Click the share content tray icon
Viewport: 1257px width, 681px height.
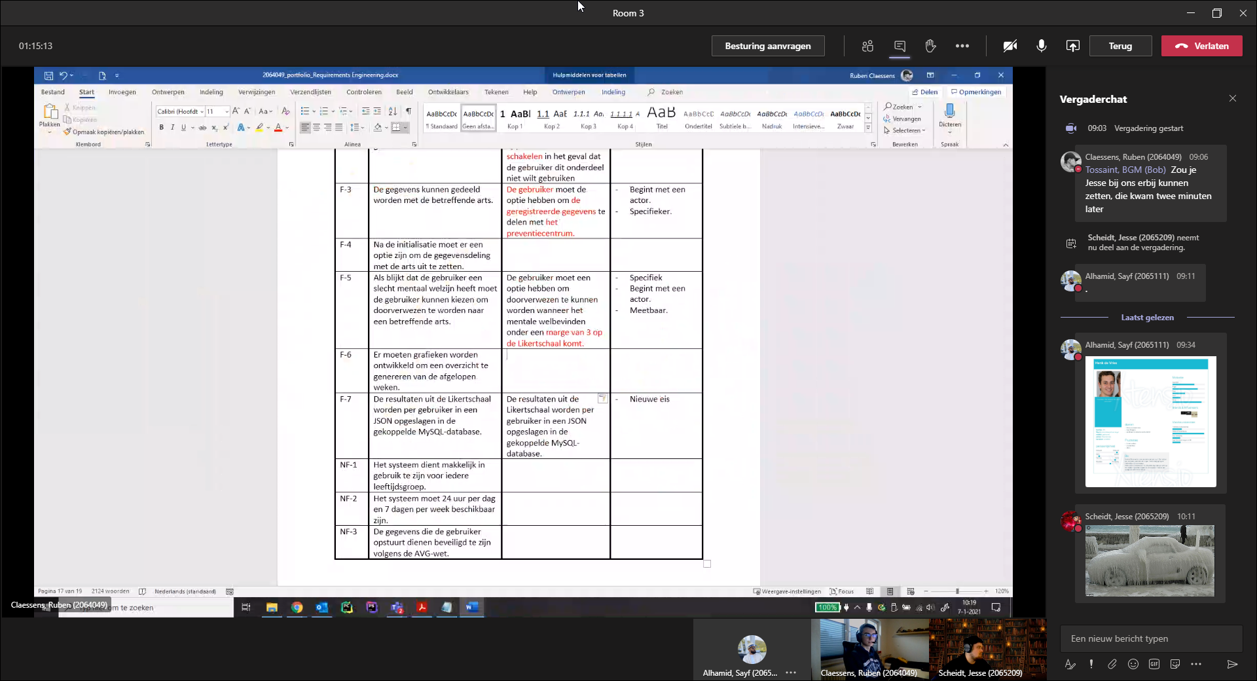1072,46
